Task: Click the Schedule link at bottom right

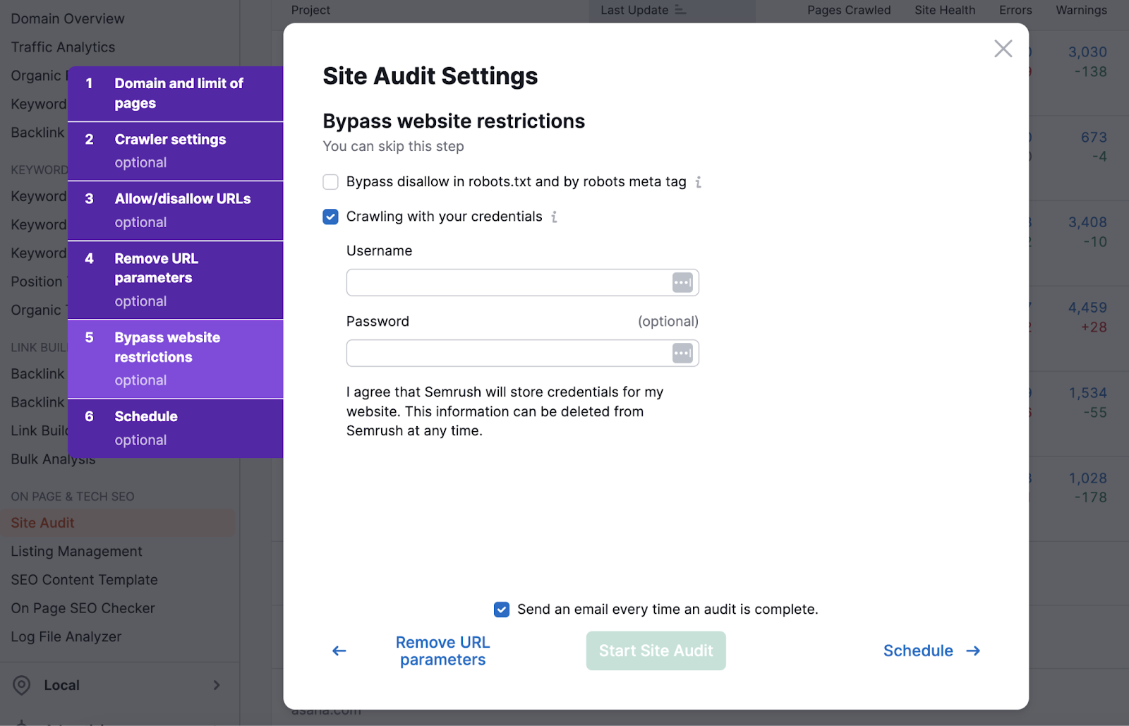Action: point(917,651)
